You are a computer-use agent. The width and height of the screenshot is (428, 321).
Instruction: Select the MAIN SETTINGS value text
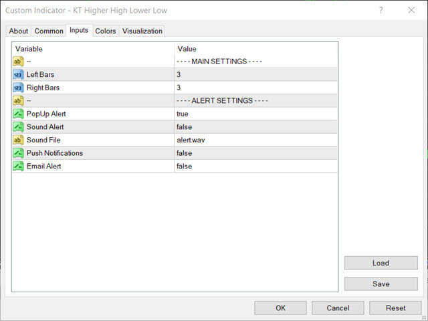219,62
